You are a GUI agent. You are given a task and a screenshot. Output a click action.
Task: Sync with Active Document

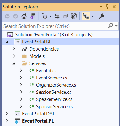tap(57, 16)
